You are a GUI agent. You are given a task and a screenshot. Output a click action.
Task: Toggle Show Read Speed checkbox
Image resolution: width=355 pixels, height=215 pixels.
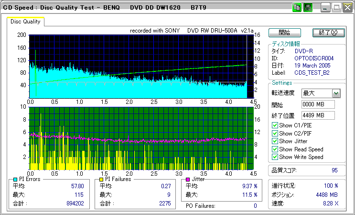click(x=275, y=149)
